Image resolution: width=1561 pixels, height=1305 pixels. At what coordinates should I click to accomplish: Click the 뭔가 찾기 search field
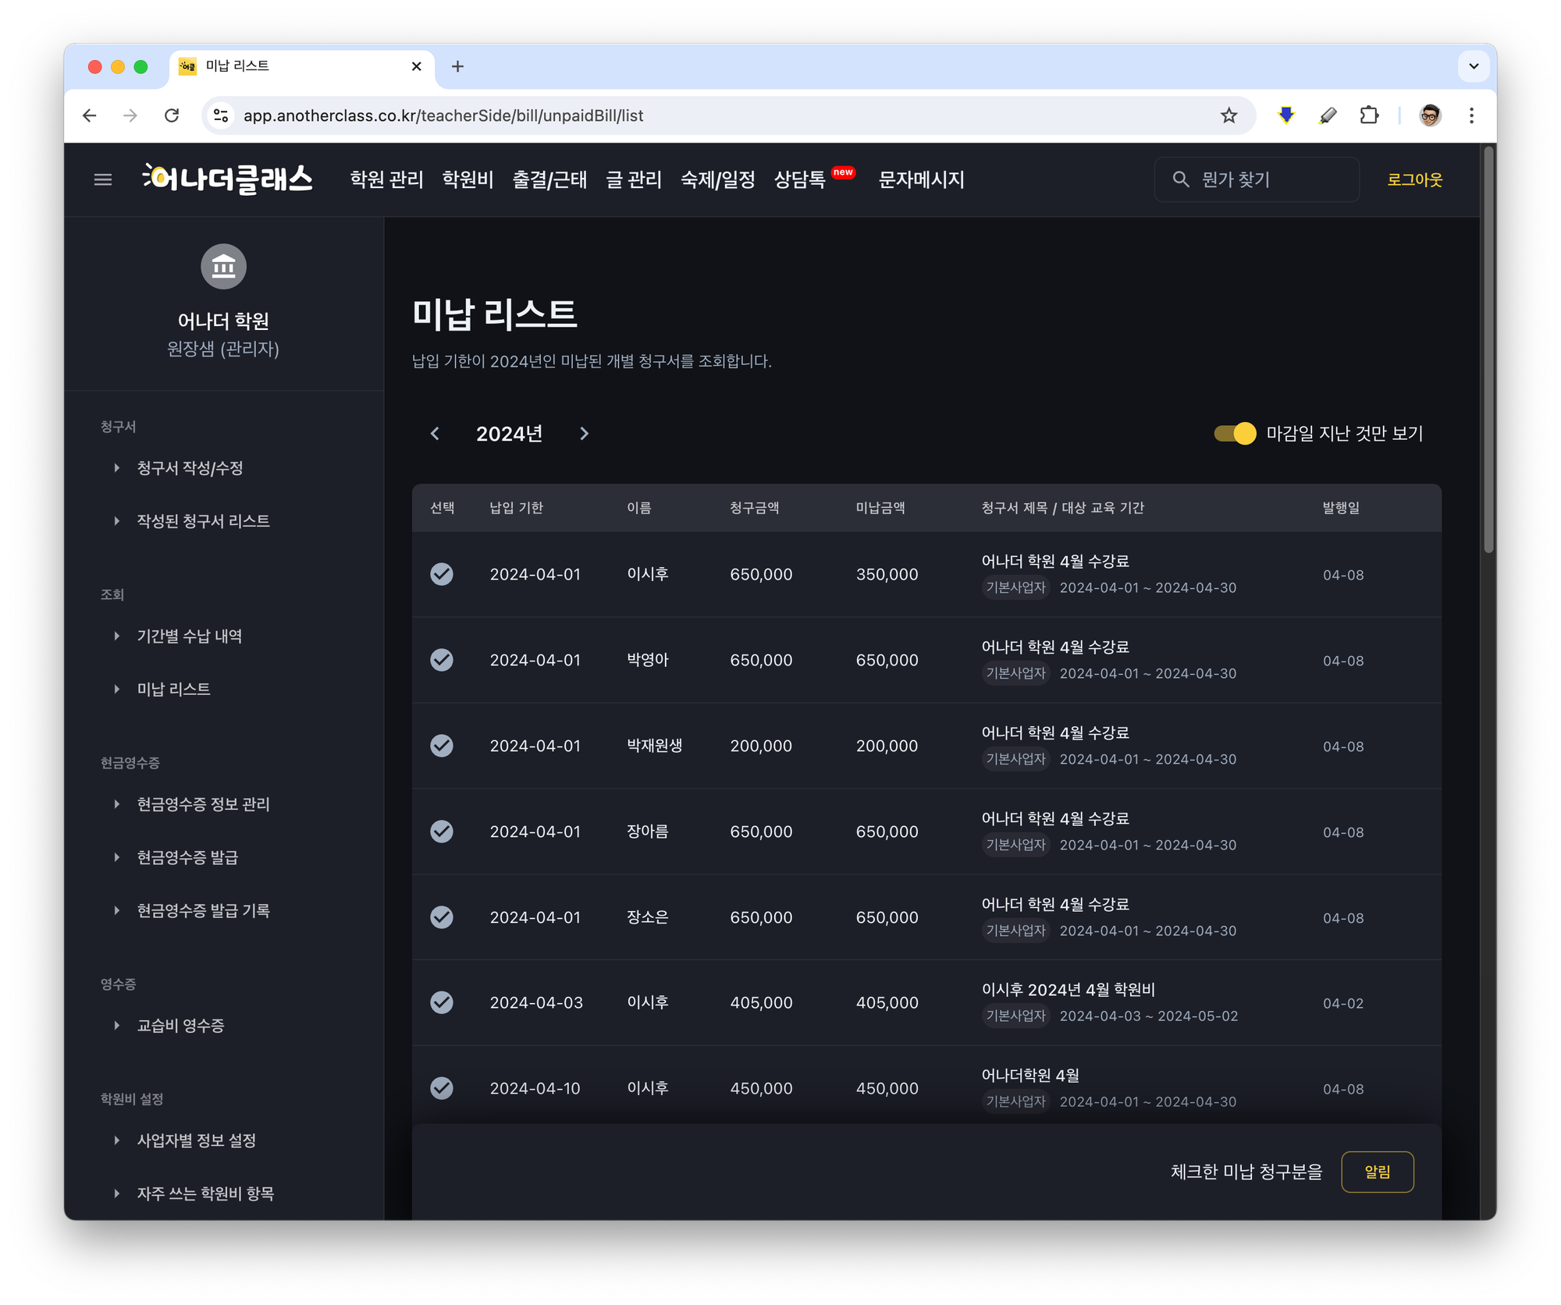(x=1257, y=180)
